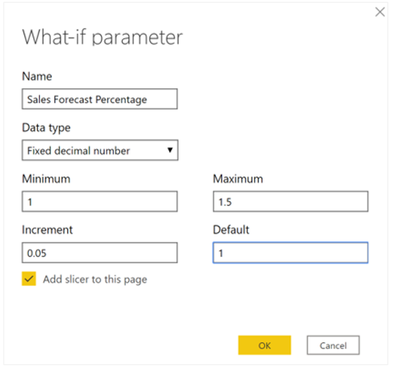Image resolution: width=393 pixels, height=367 pixels.
Task: Click the Data type dropdown arrow
Action: [170, 150]
